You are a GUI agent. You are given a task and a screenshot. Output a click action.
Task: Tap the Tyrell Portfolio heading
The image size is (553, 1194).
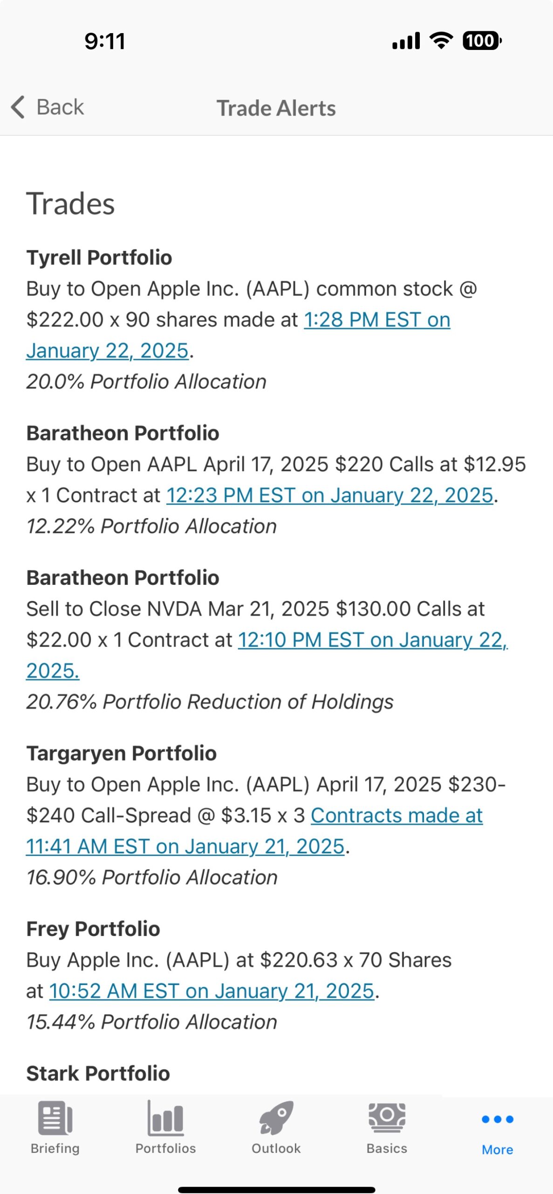[99, 257]
